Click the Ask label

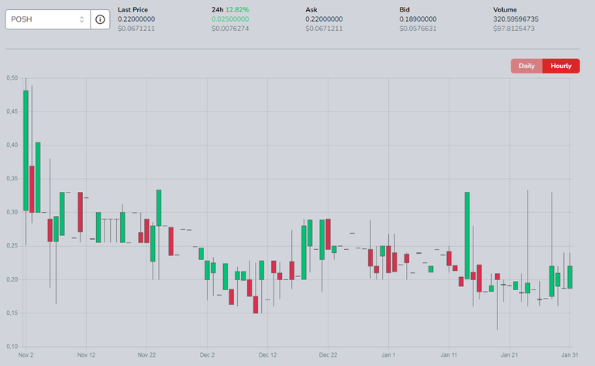(311, 9)
